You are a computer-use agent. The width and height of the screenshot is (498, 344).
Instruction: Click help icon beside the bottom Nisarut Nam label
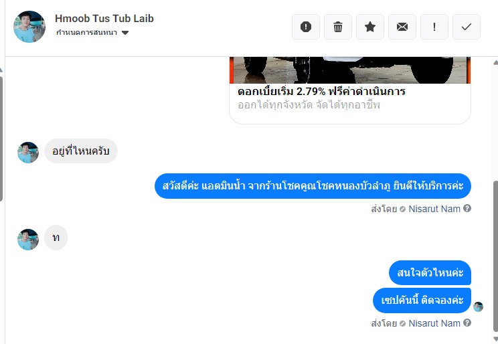click(467, 323)
